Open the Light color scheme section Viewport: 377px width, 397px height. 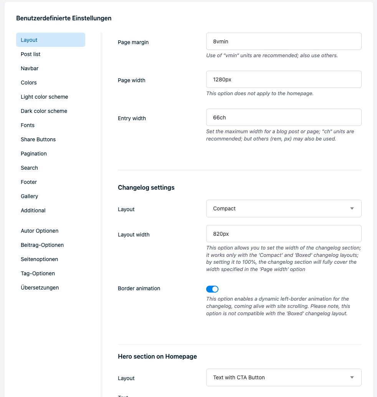click(44, 97)
